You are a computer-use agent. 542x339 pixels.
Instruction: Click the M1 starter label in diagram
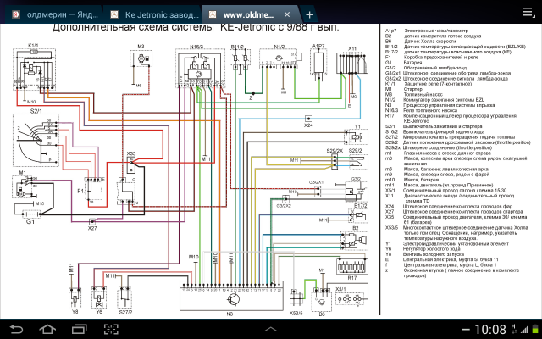pyautogui.click(x=22, y=173)
